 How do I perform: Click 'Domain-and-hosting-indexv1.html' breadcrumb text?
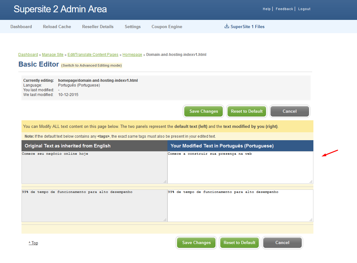click(x=176, y=55)
